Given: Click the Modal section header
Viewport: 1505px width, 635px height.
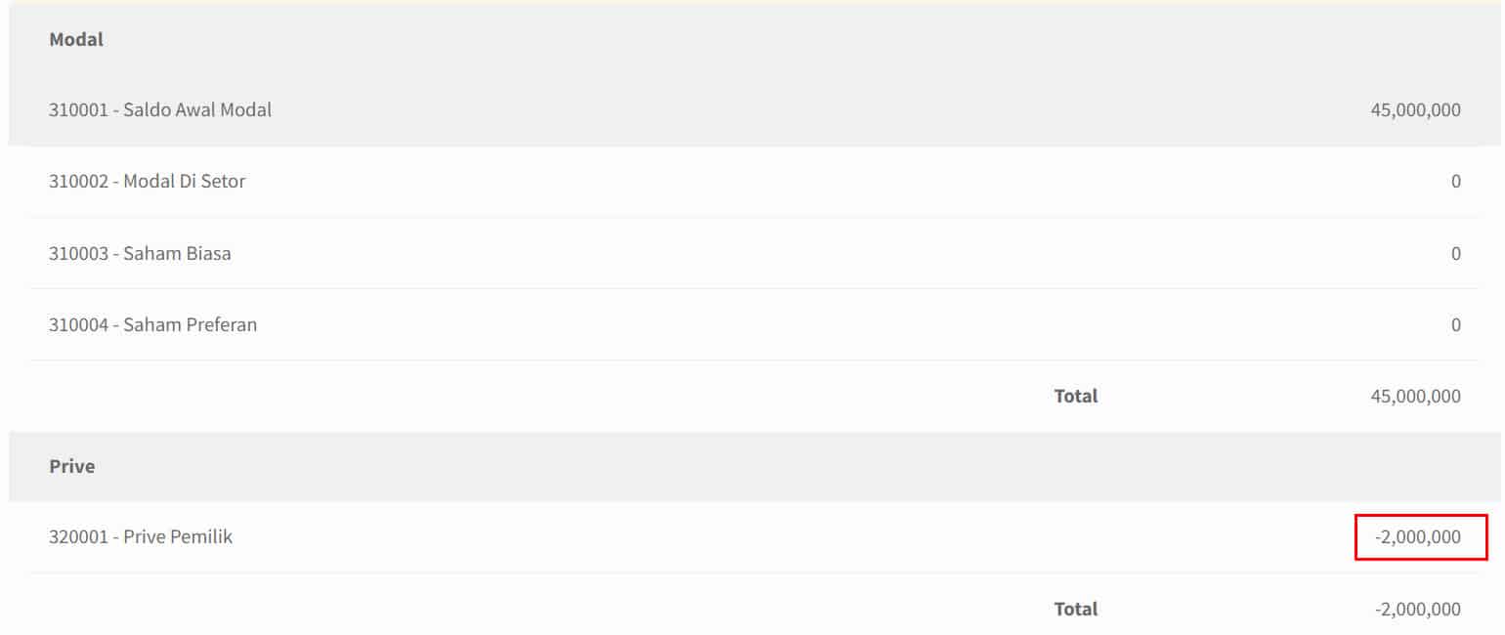Looking at the screenshot, I should pyautogui.click(x=76, y=40).
